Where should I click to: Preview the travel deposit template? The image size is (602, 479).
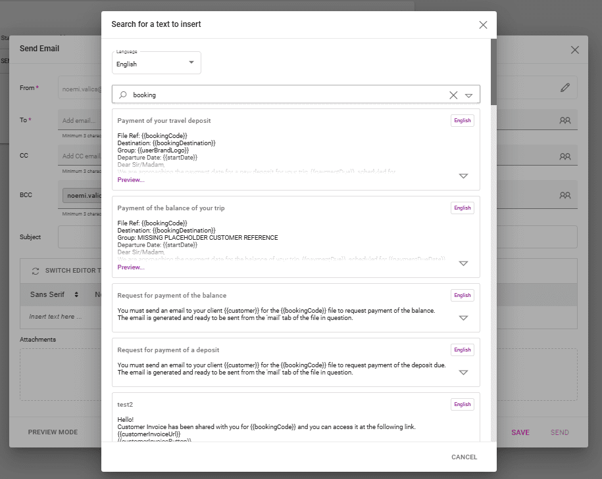131,180
